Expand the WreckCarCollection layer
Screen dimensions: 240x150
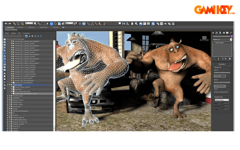(x=7, y=118)
